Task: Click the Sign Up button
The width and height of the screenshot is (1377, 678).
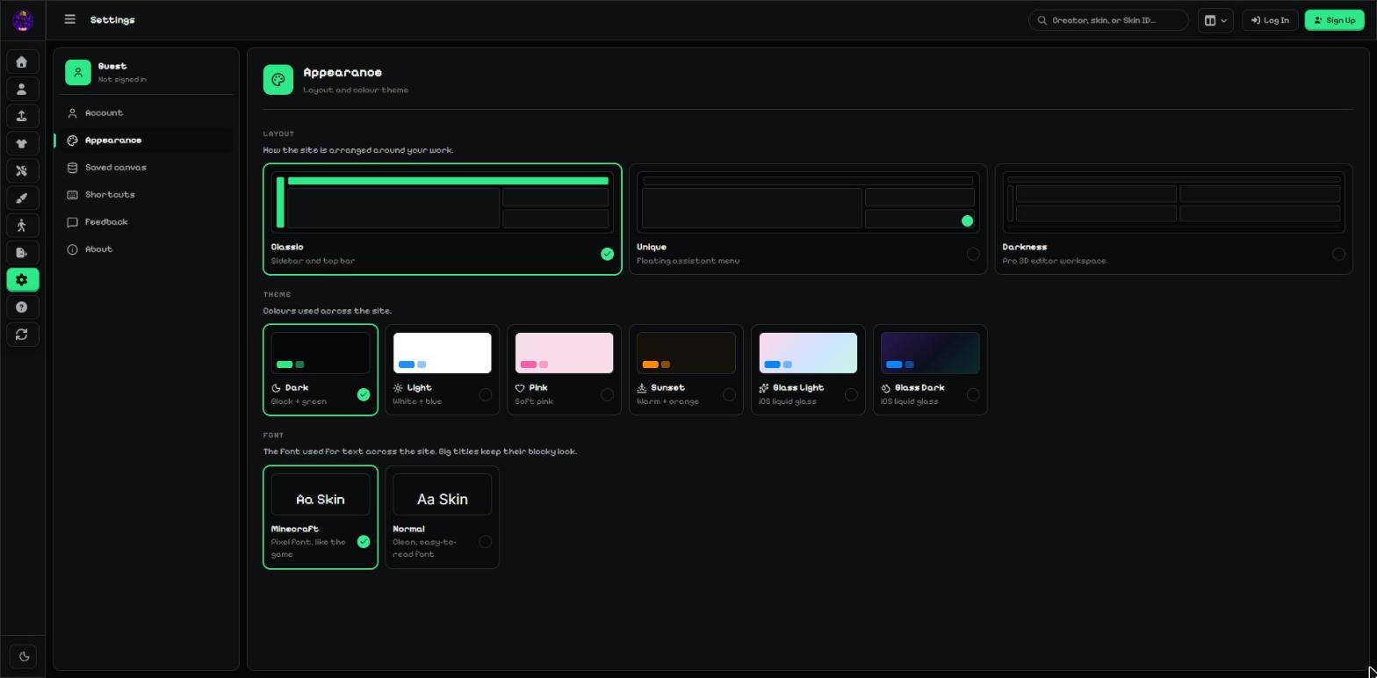Action: click(x=1334, y=20)
